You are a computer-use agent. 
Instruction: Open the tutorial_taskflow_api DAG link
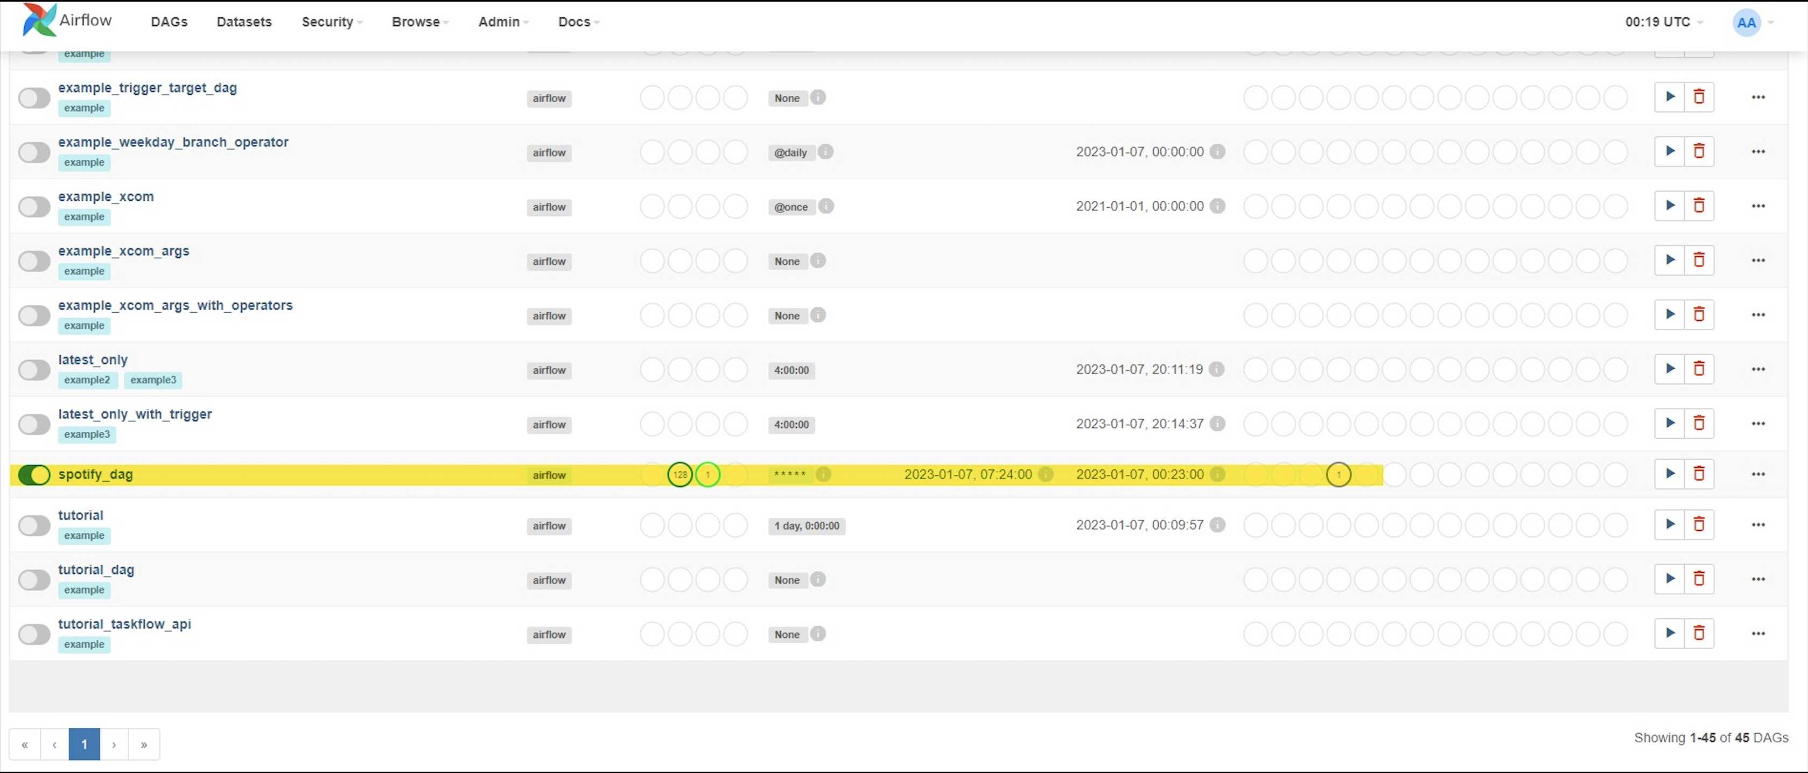coord(124,623)
